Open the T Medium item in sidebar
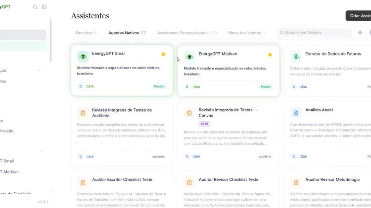Screen dimensions: 371x208 coord(9,172)
